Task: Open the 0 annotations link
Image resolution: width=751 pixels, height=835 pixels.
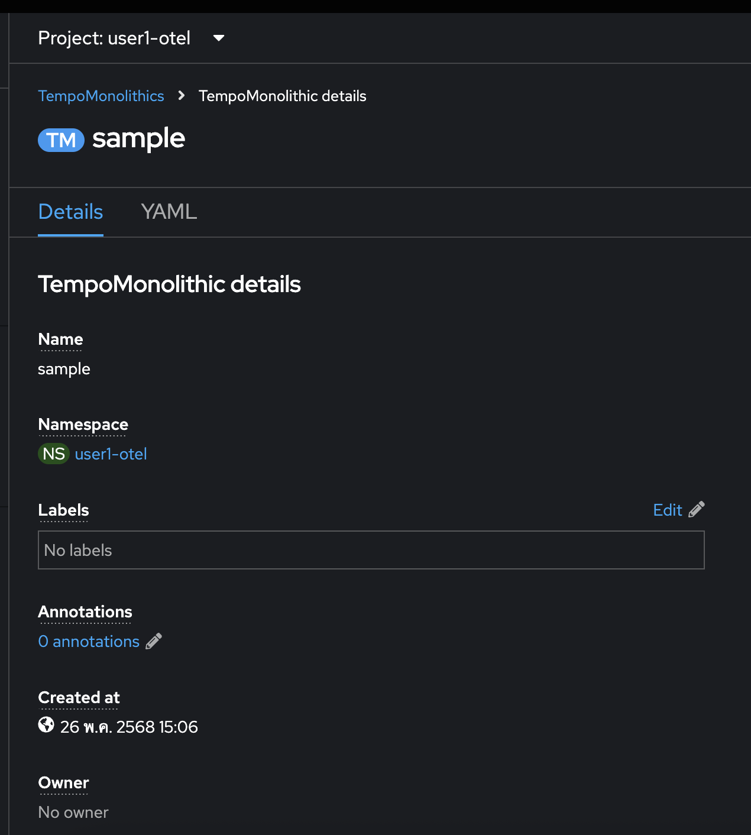Action: 89,641
